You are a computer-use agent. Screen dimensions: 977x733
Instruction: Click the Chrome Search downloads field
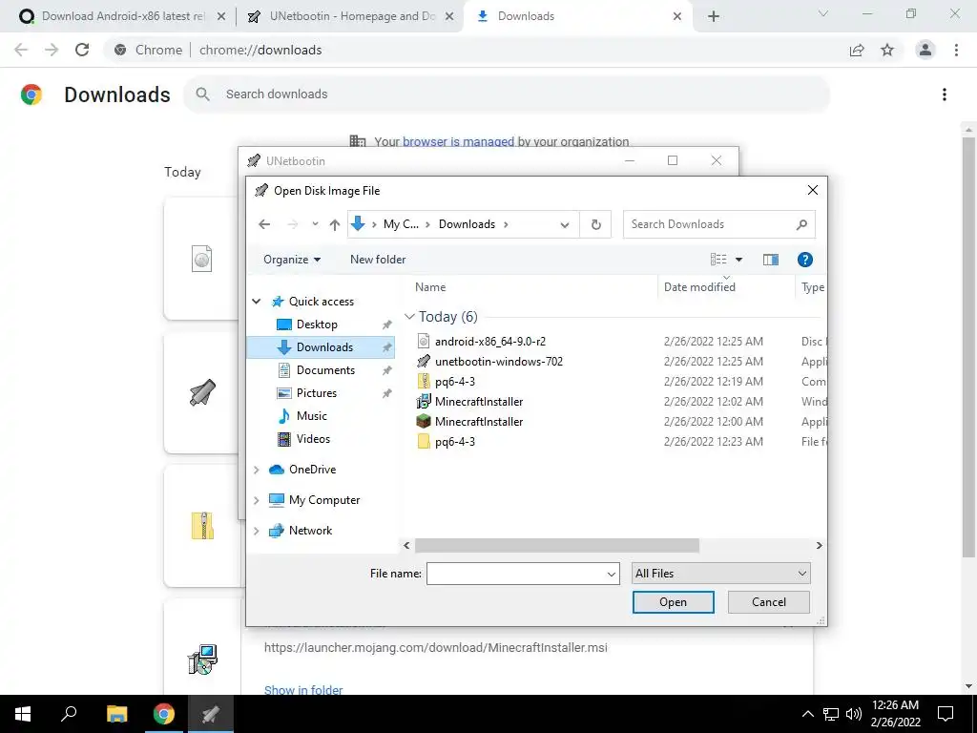pos(506,94)
